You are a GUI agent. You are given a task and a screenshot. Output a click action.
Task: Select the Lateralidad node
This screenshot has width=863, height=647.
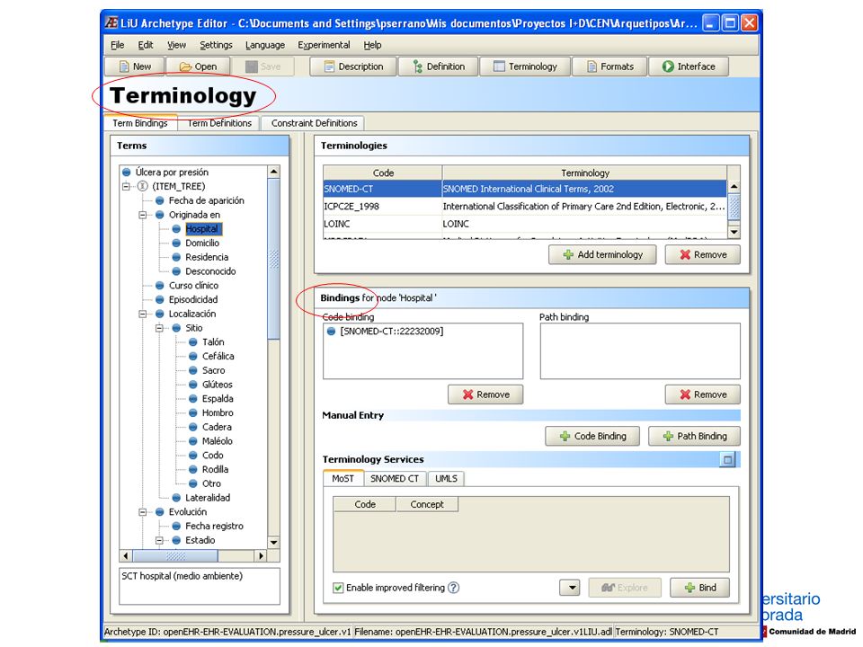coord(208,498)
